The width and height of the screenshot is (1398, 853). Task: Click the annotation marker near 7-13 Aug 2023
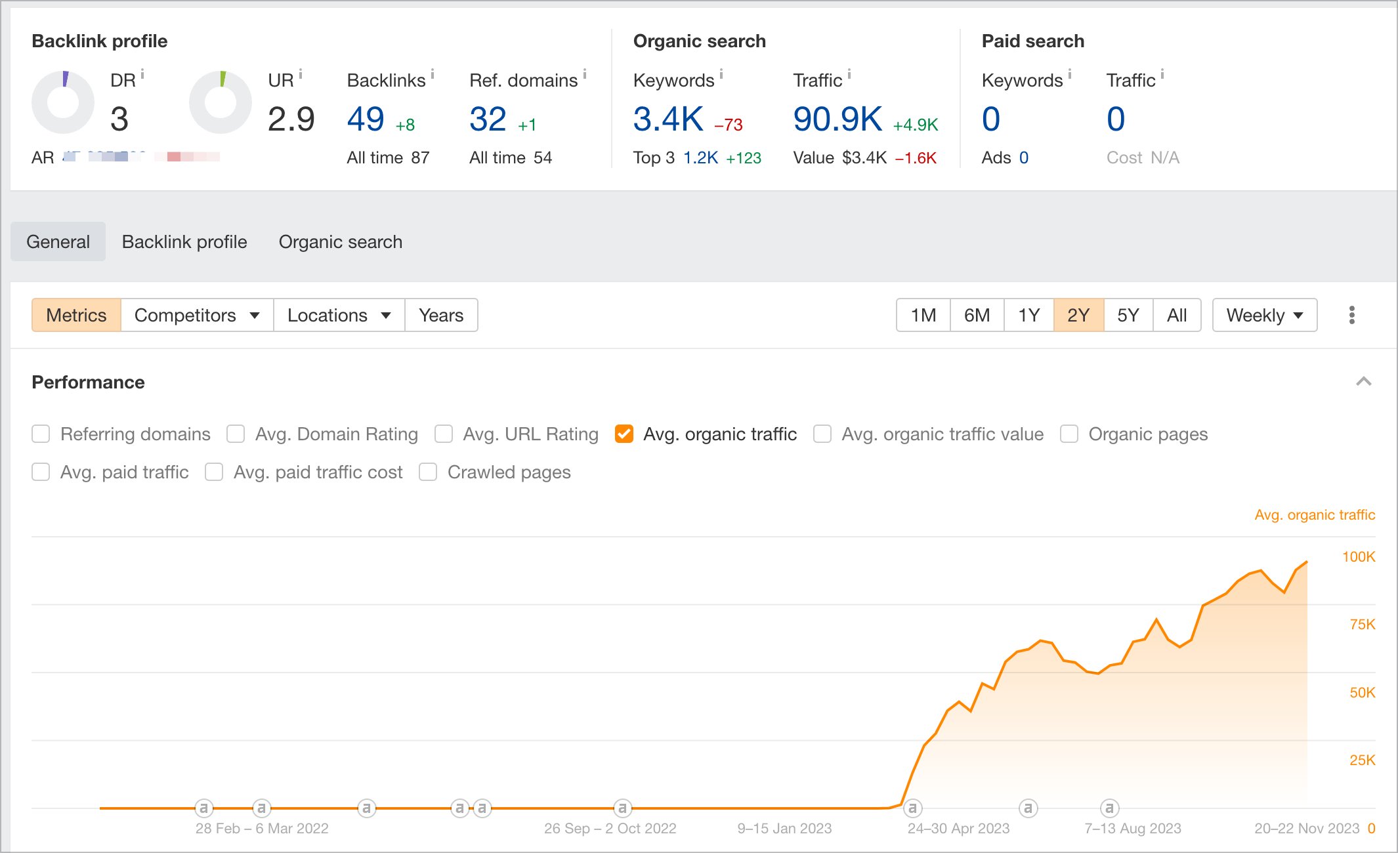tap(1109, 808)
